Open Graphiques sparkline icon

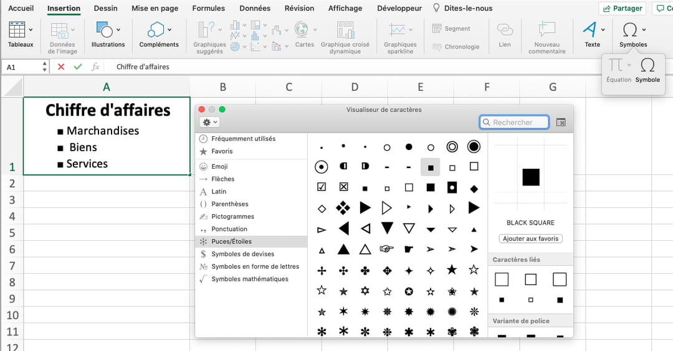coord(397,30)
